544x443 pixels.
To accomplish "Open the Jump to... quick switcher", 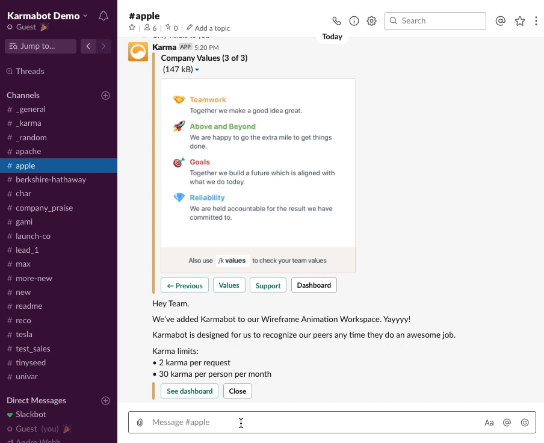I will pyautogui.click(x=40, y=46).
